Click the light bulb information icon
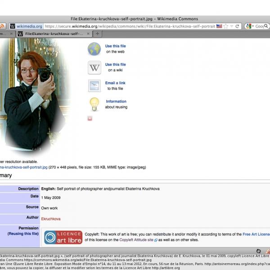This screenshot has width=270, height=270. 94,104
